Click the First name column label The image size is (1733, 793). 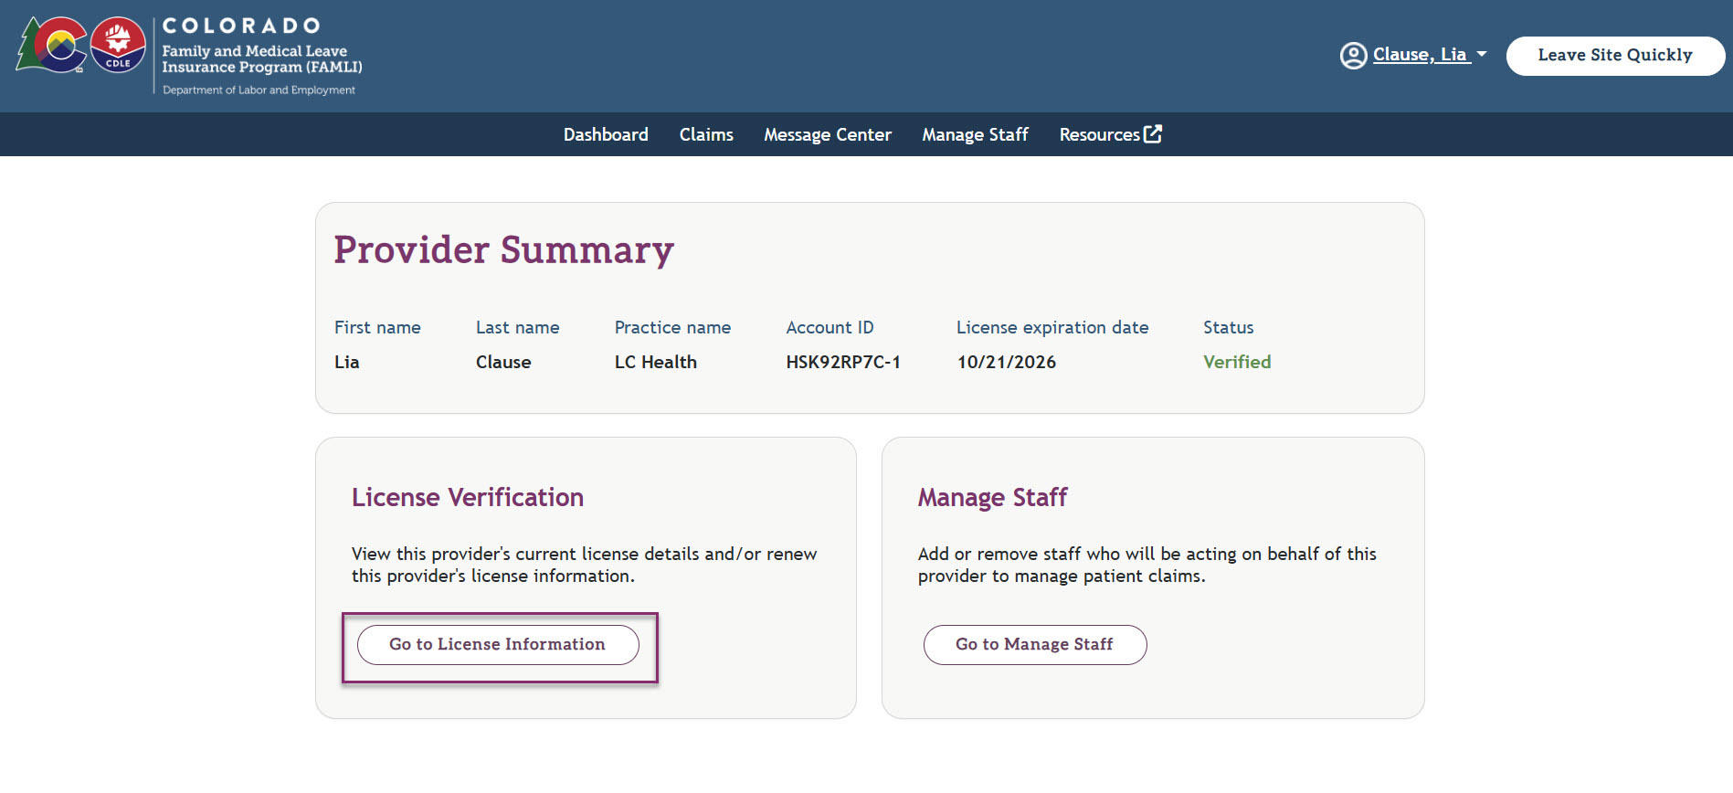point(377,327)
